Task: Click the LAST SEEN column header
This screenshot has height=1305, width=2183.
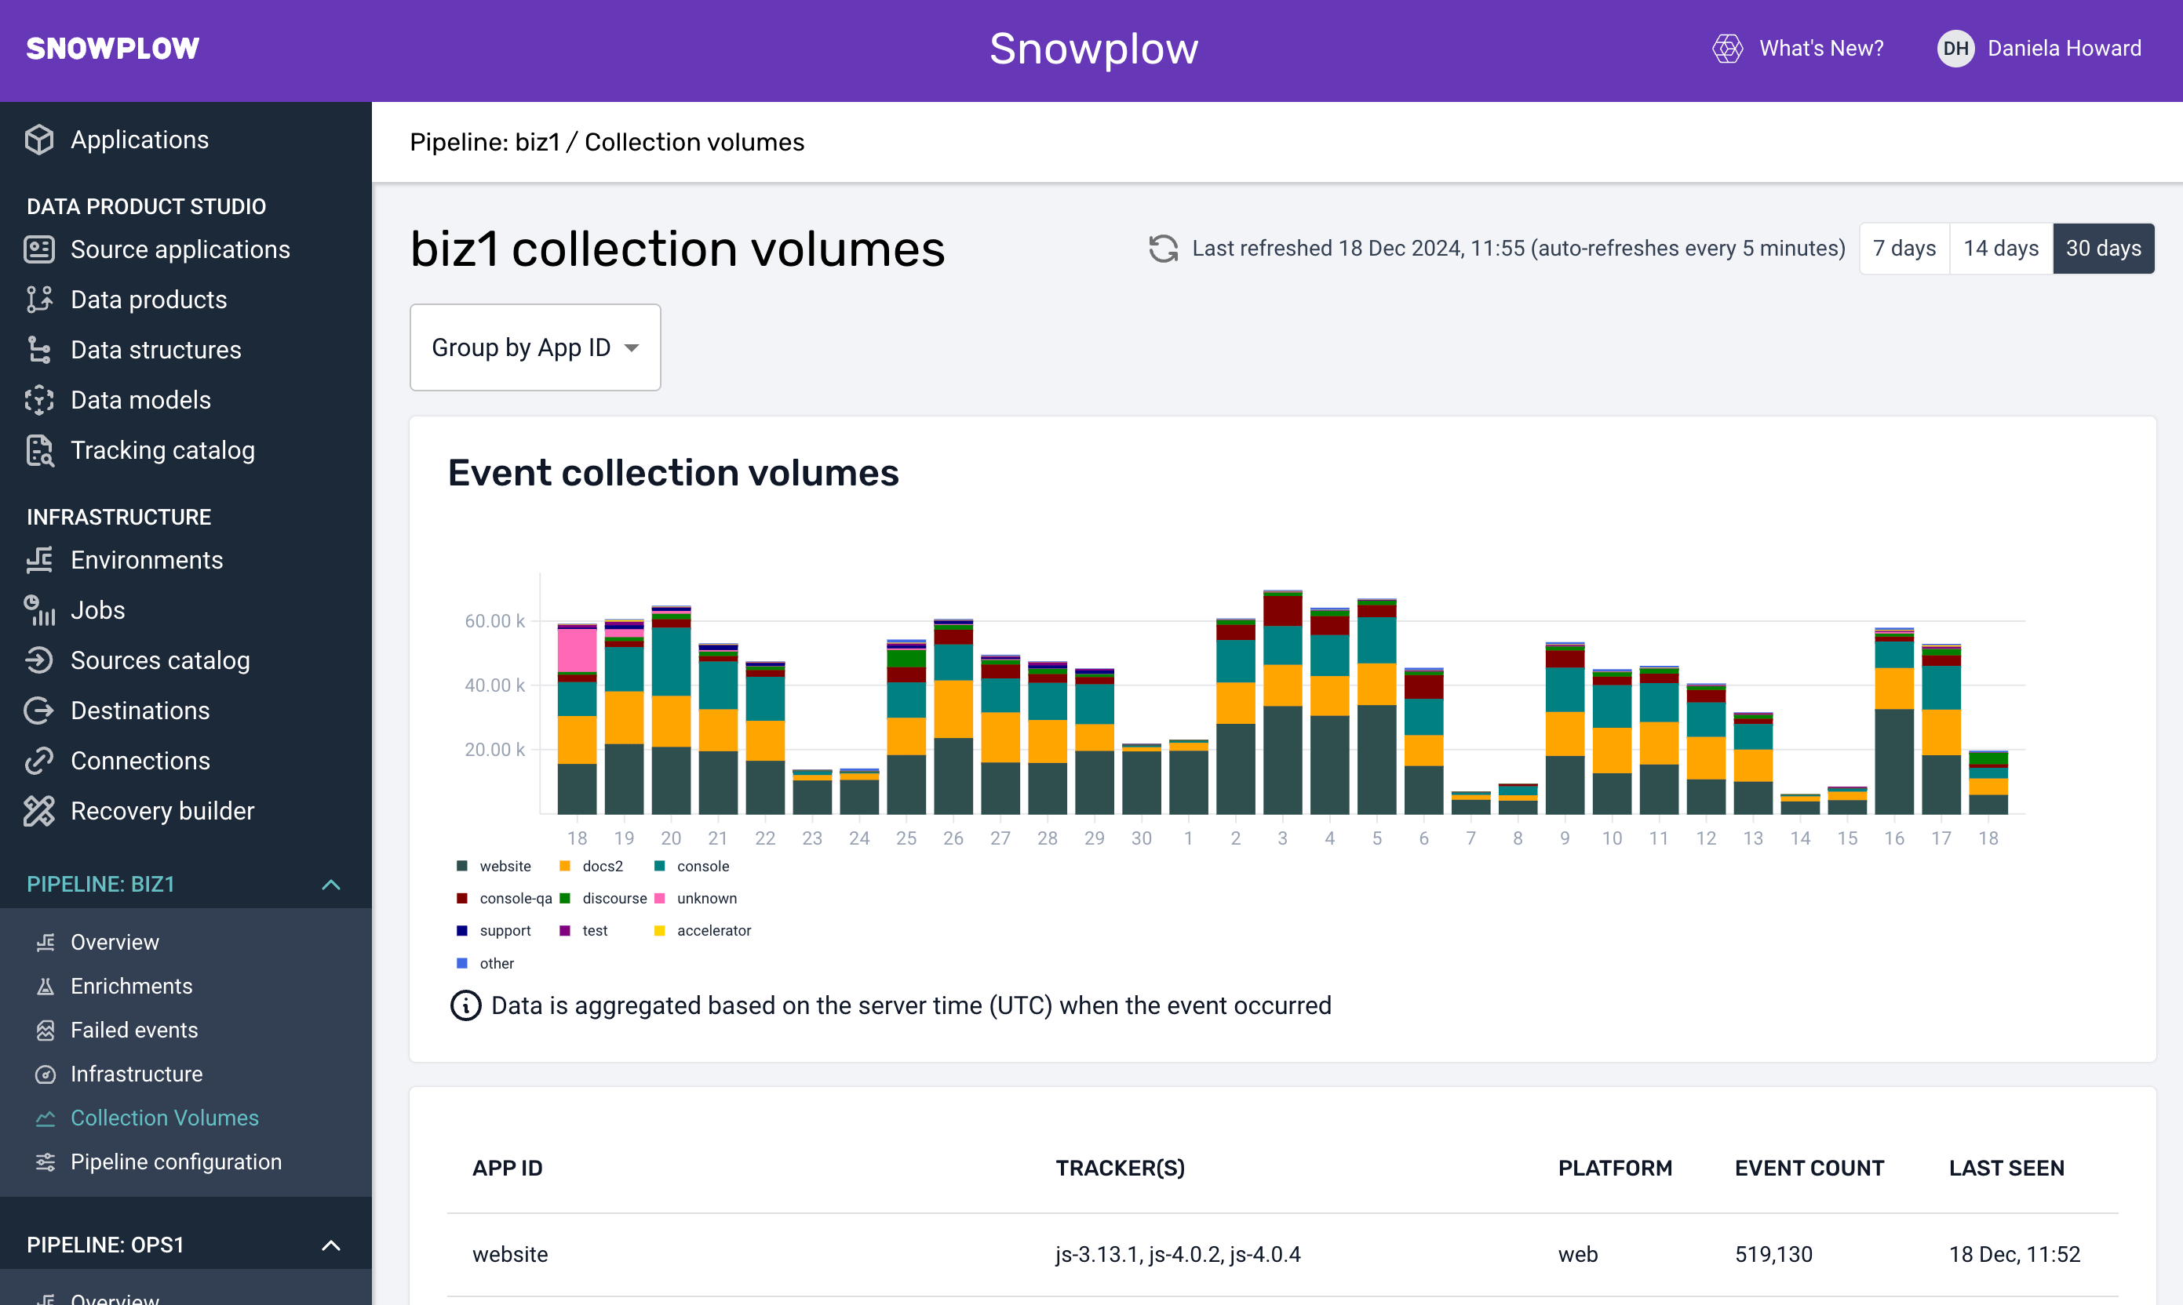Action: 2006,1169
